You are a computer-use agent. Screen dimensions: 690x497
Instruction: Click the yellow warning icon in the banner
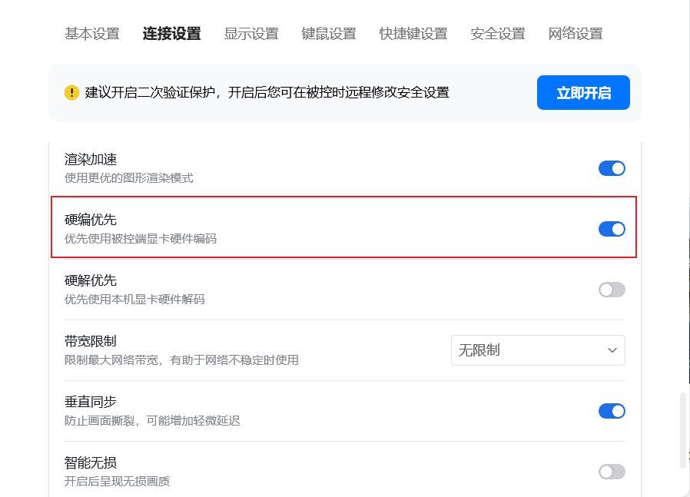pyautogui.click(x=72, y=93)
